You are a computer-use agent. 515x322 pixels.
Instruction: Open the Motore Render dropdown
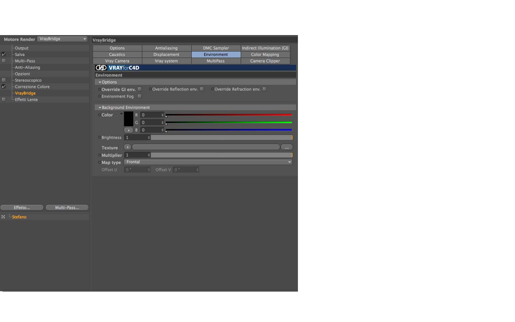point(63,39)
